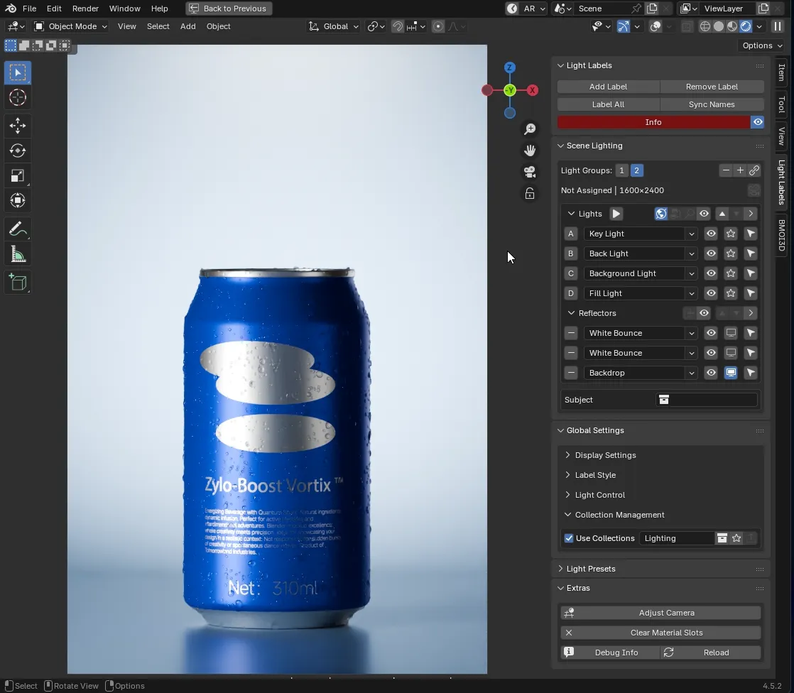Switch to rendered viewport shading
Image resolution: width=794 pixels, height=693 pixels.
tap(746, 26)
